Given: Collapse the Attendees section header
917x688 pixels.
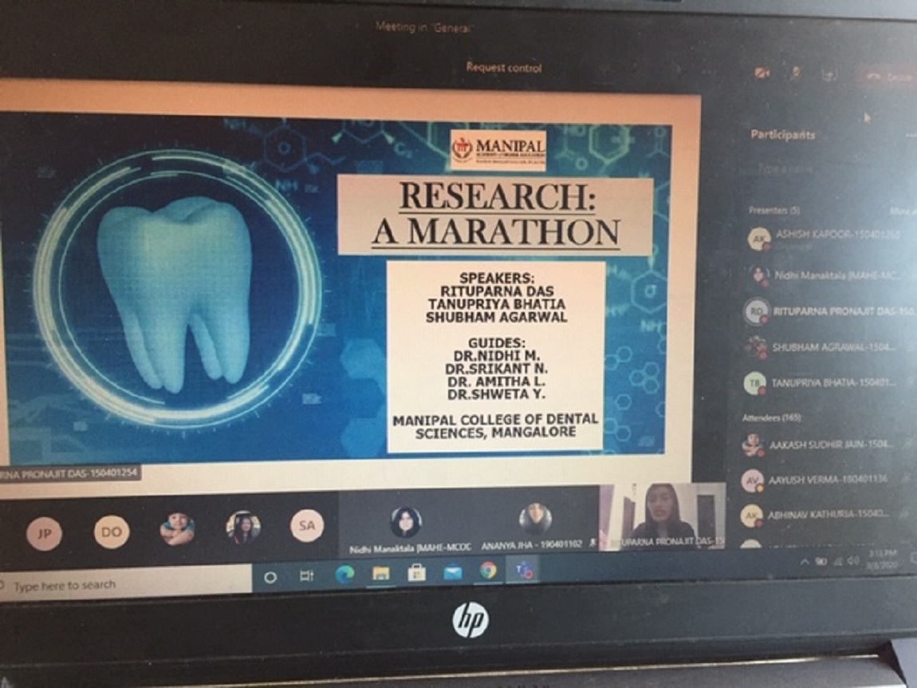Looking at the screenshot, I should click(772, 417).
